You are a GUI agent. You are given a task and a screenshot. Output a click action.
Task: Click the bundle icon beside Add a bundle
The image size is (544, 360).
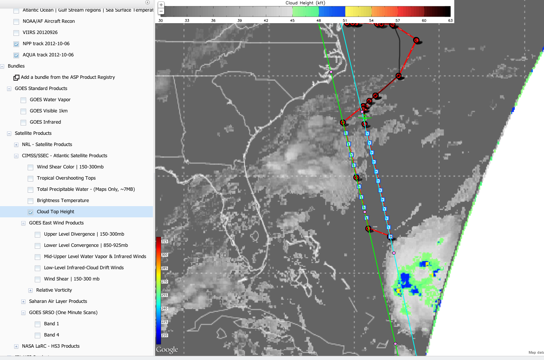point(16,77)
